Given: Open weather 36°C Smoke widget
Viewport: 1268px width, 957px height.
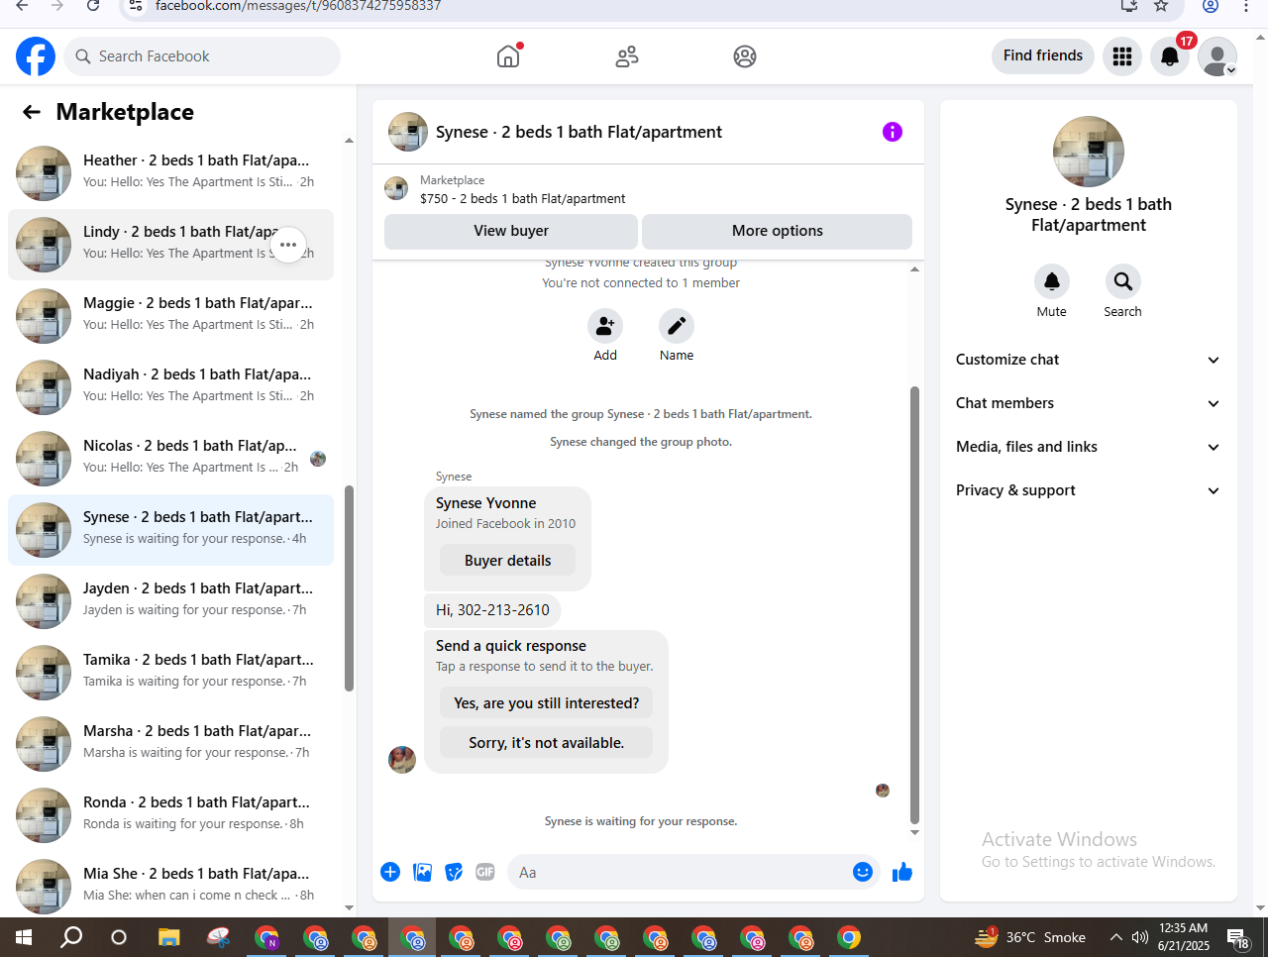Looking at the screenshot, I should pyautogui.click(x=1030, y=937).
